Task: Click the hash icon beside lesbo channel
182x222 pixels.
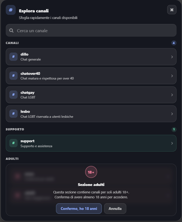Action: pos(13,114)
